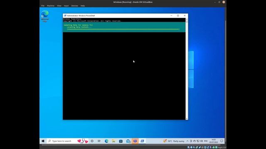266x149 pixels.
Task: Click the 'Updating Help for module' line
Action: pyautogui.click(x=78, y=25)
